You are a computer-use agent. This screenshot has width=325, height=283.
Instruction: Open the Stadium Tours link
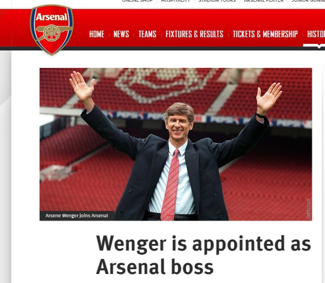coord(217,1)
